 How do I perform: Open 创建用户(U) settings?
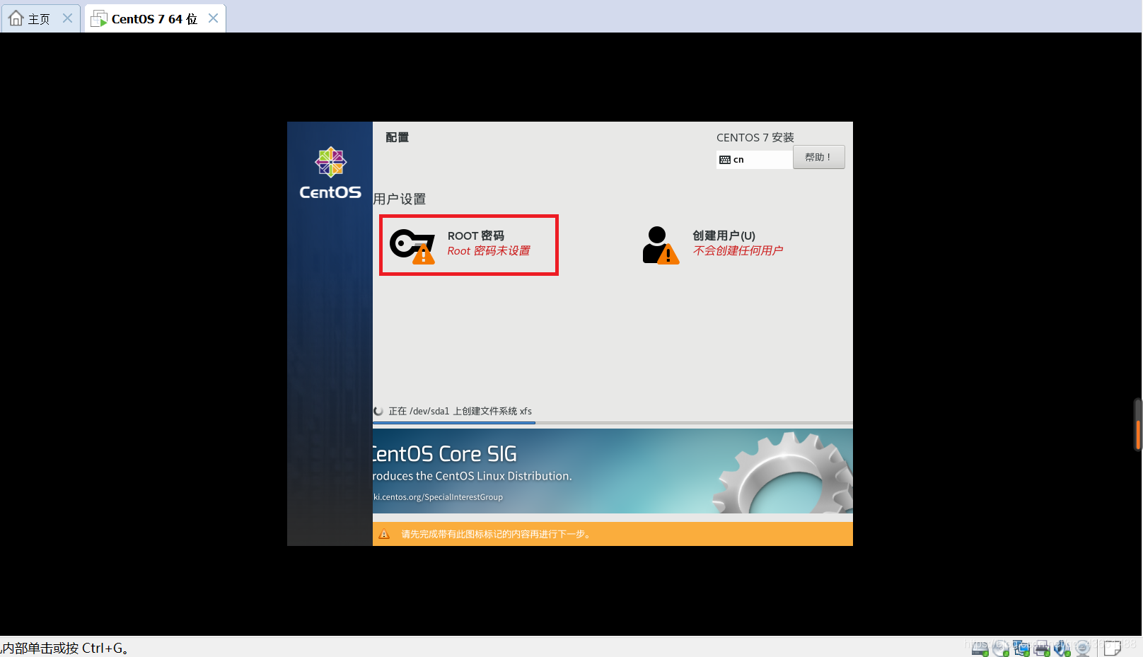tap(713, 245)
